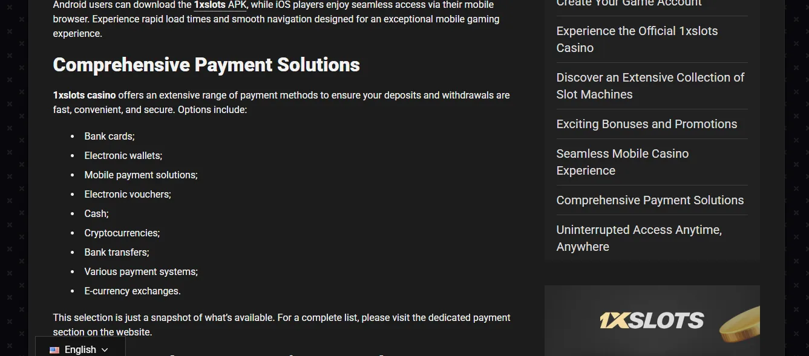This screenshot has height=356, width=809.
Task: Click the 'Create Your Game Account' sidebar entry
Action: click(629, 4)
